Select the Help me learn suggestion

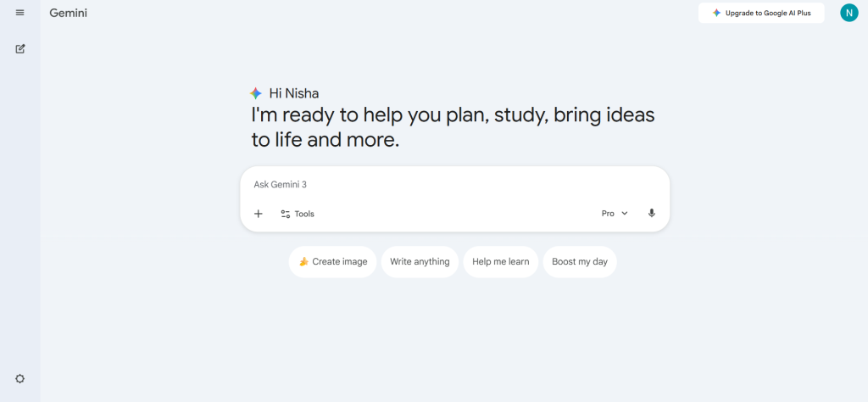click(x=500, y=262)
